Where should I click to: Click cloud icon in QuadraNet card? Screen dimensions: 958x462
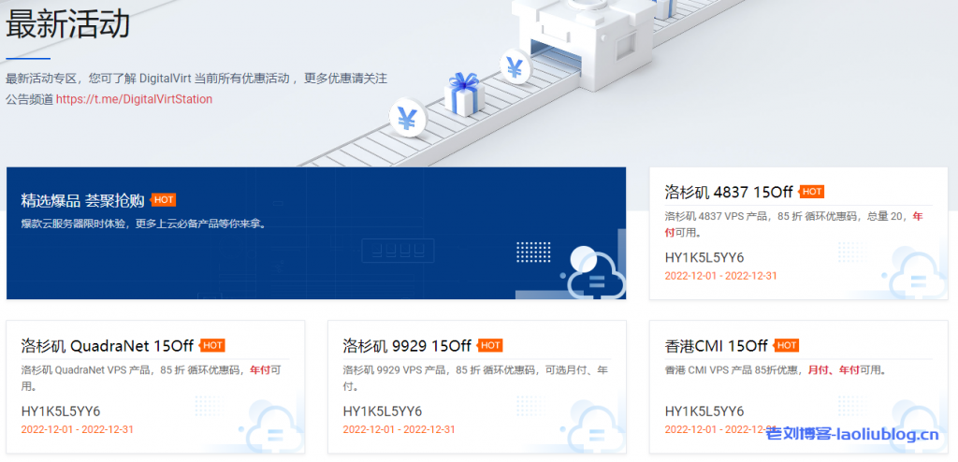click(x=272, y=426)
